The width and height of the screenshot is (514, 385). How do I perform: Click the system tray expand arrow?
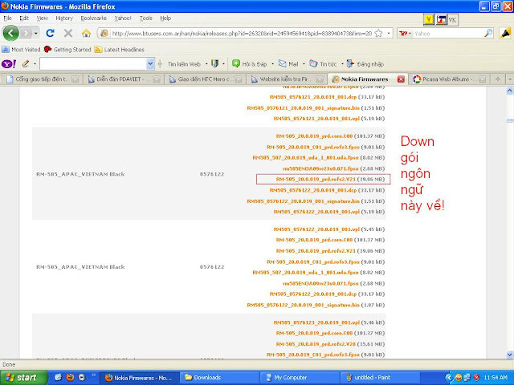tap(448, 378)
